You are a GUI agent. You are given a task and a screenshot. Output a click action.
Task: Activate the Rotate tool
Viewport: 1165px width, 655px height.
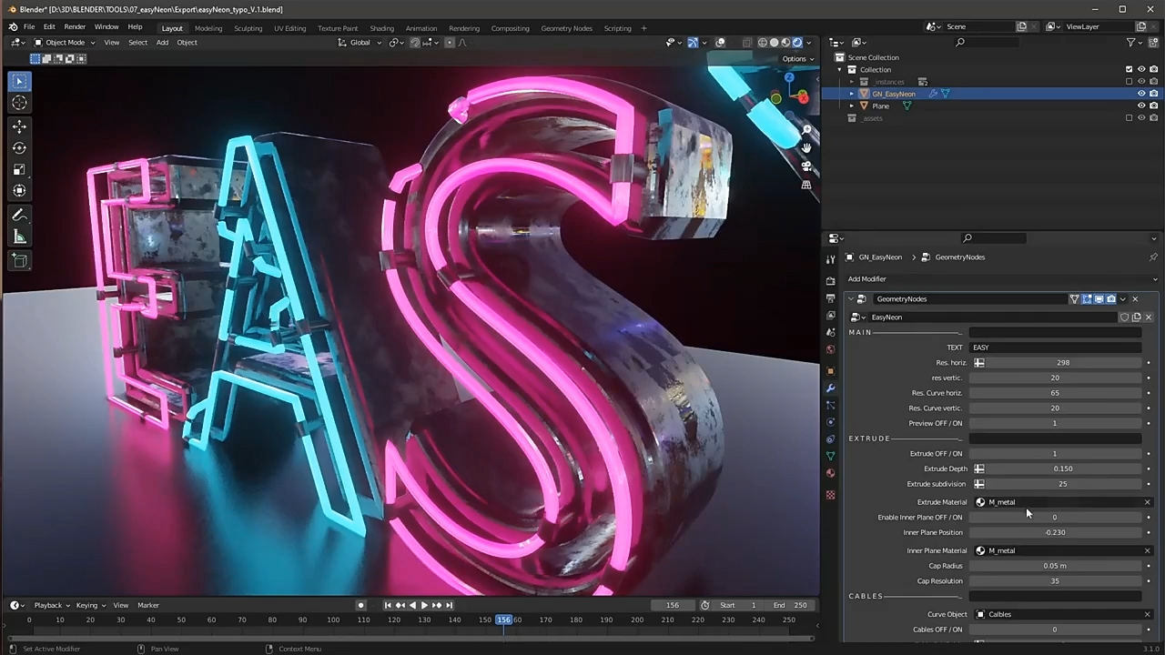click(x=19, y=148)
